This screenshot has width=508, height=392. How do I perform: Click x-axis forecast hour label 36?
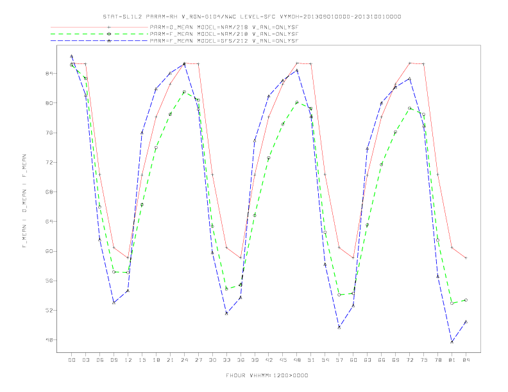241,360
